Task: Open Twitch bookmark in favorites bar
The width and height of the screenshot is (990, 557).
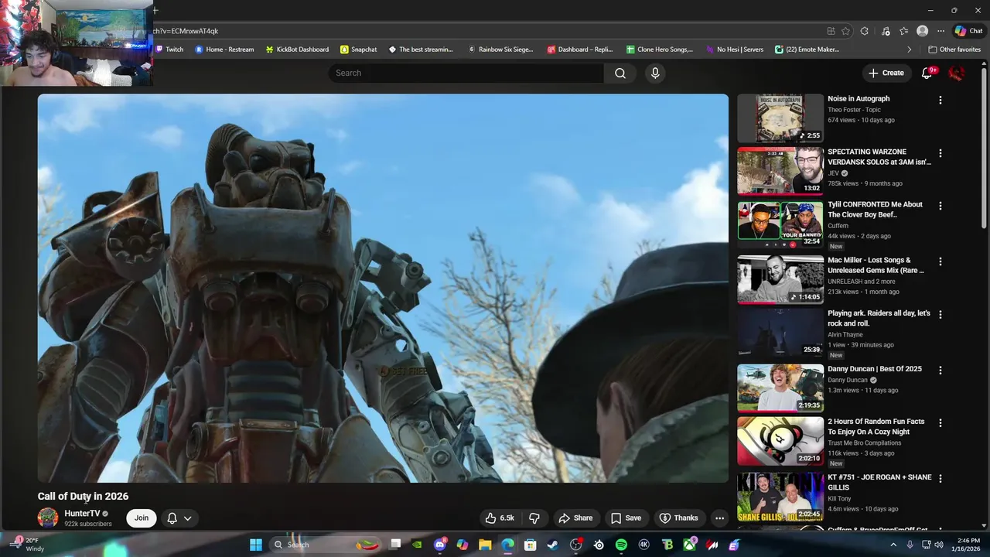Action: [169, 50]
